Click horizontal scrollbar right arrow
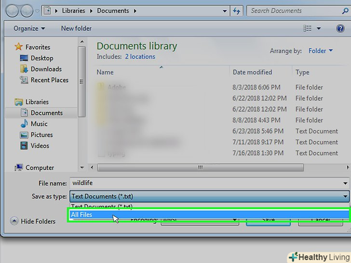This screenshot has height=263, width=351. tap(348, 167)
